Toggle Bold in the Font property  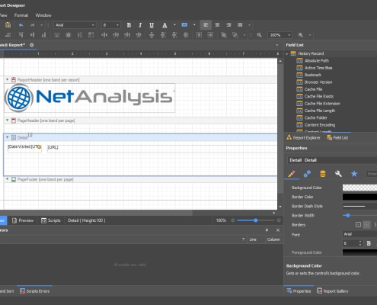point(369,243)
